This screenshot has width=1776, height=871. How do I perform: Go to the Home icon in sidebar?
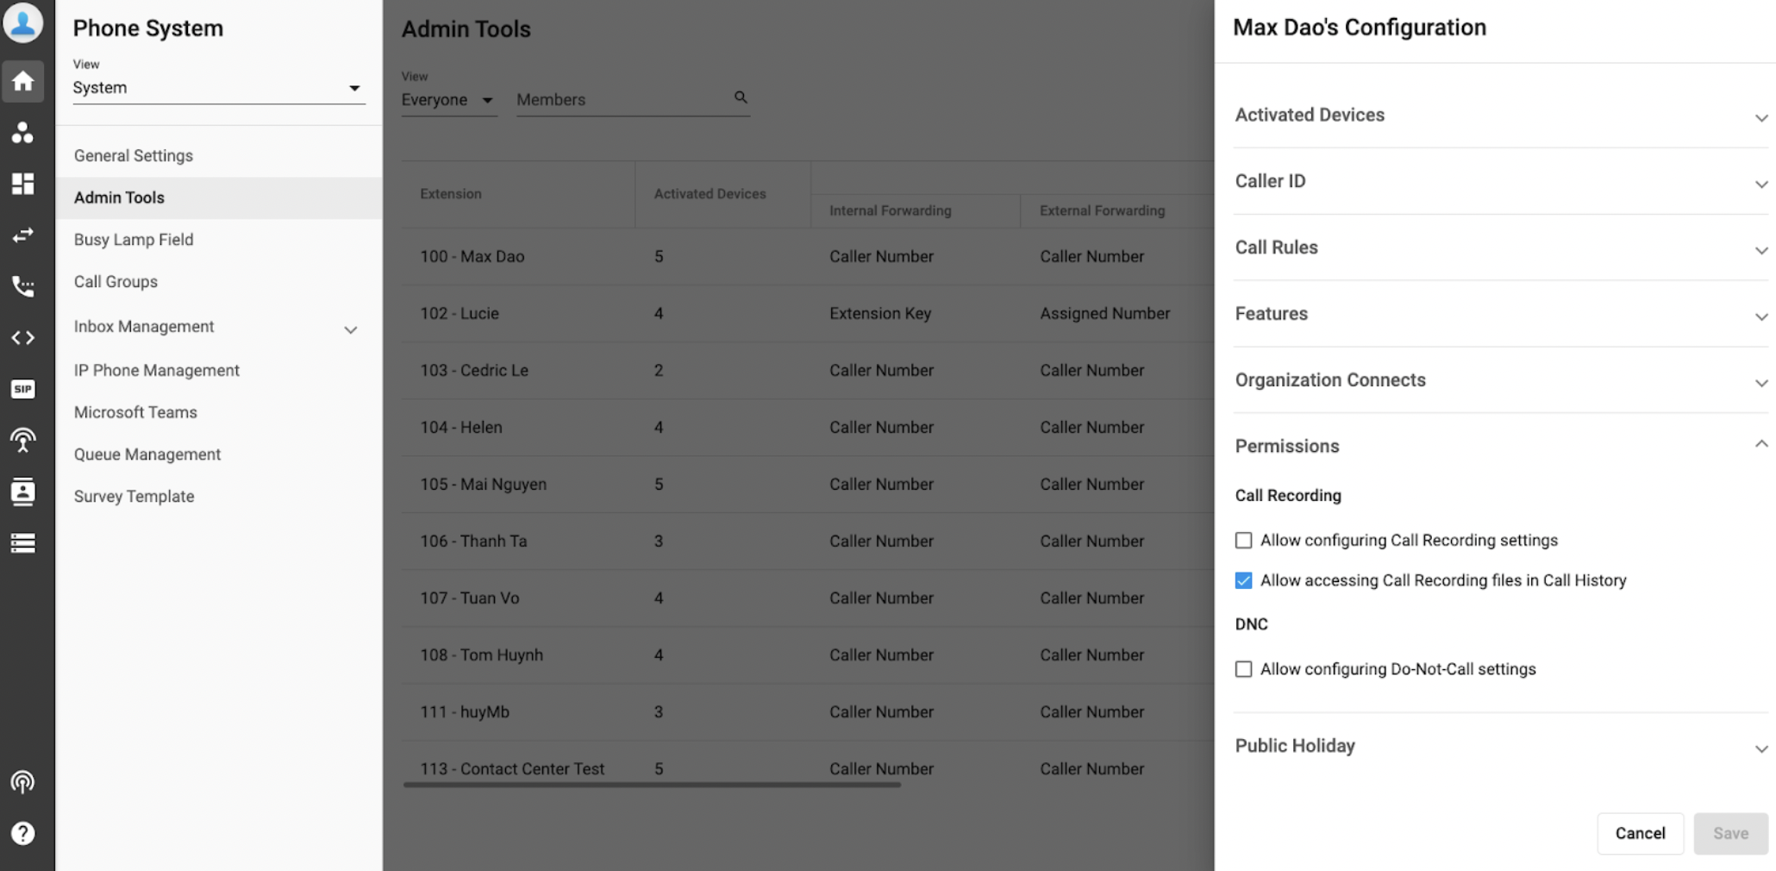[23, 81]
